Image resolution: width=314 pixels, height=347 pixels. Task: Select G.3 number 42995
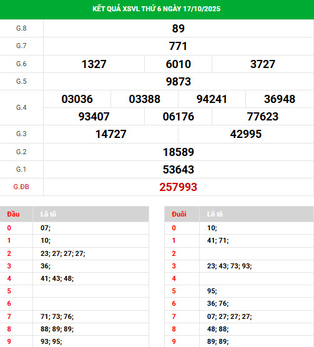tap(246, 134)
